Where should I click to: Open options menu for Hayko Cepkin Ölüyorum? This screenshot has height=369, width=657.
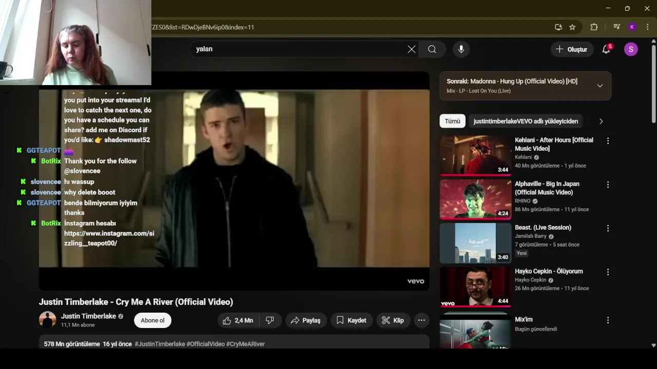pos(608,272)
